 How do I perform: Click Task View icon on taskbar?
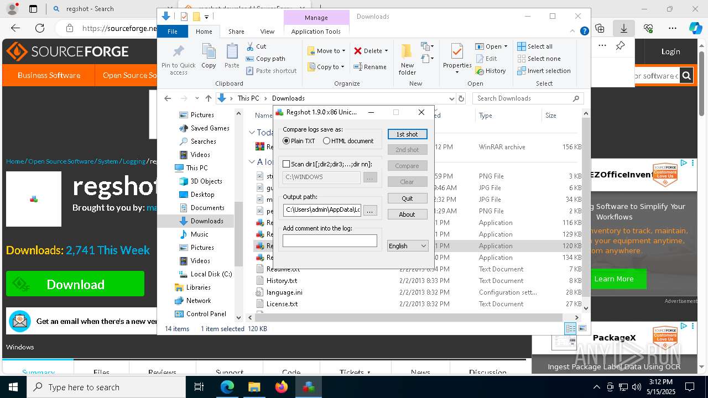199,387
